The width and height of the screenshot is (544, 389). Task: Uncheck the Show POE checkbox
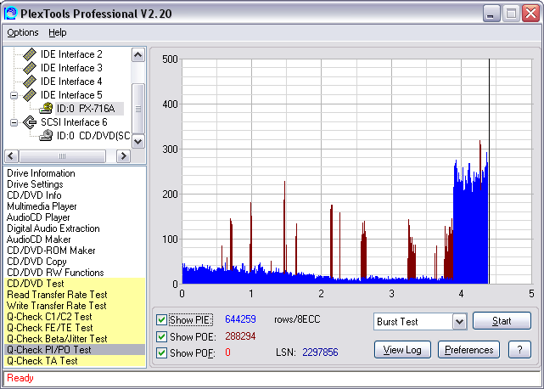click(x=161, y=336)
